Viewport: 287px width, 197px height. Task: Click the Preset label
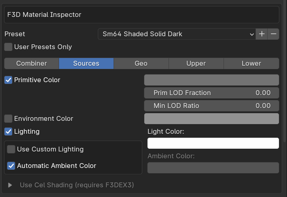point(15,34)
